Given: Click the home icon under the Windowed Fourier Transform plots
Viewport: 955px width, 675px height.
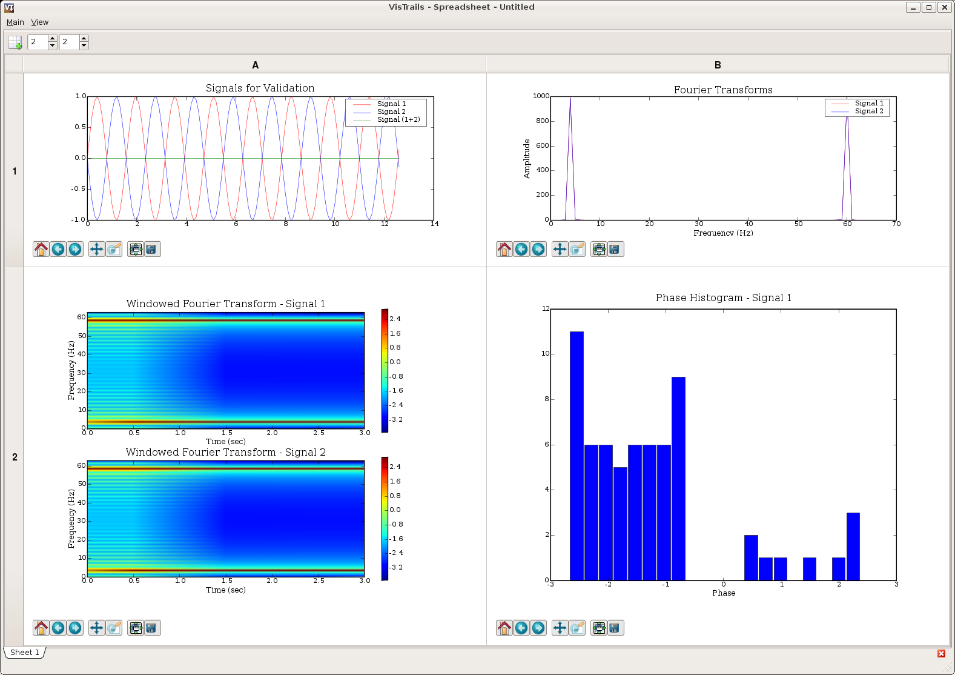Looking at the screenshot, I should pos(41,628).
